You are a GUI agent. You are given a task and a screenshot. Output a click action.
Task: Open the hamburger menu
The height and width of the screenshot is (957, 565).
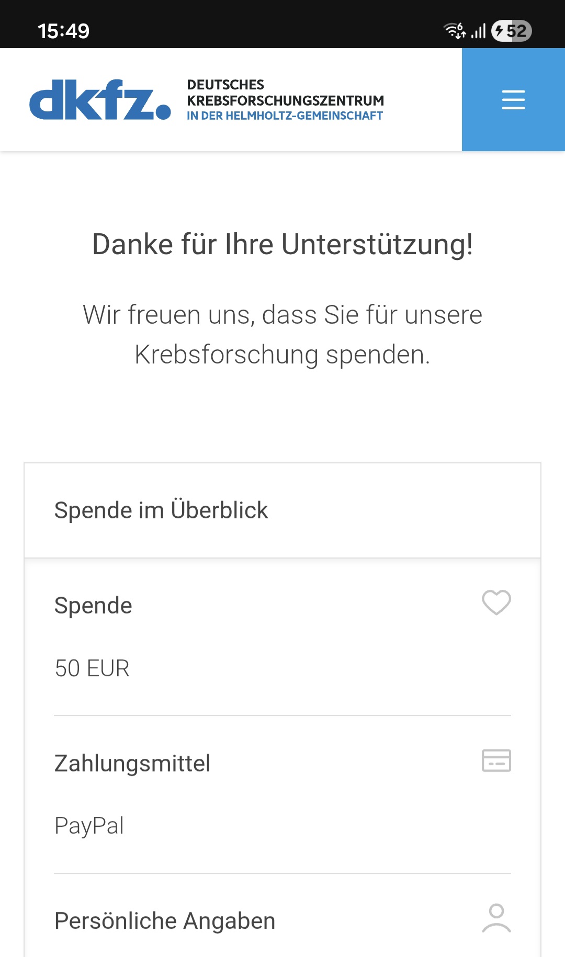click(x=513, y=99)
